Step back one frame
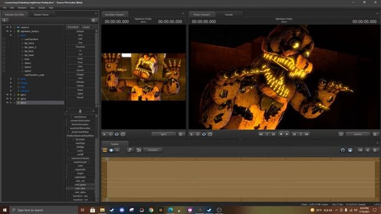 coord(274,134)
